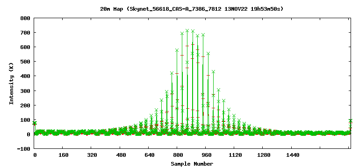Click the 480 x-axis tick label
This screenshot has width=359, height=168.
pos(121,155)
